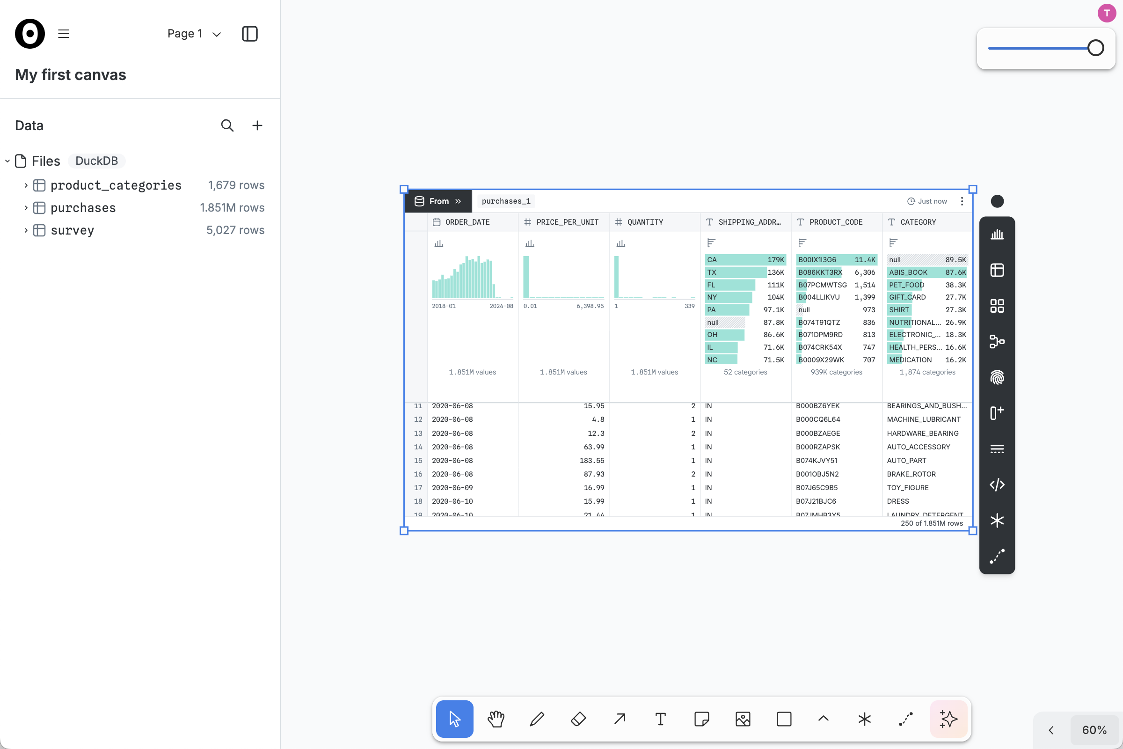This screenshot has width=1123, height=749.
Task: Open the three-dot menu on the purchases_1 cell
Action: point(963,201)
